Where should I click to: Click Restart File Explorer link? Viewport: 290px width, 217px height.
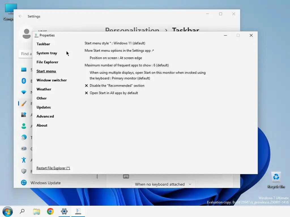[x=53, y=168]
